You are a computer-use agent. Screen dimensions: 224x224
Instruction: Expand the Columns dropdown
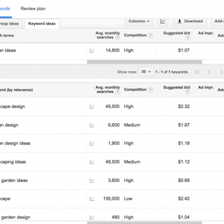[x=139, y=21]
